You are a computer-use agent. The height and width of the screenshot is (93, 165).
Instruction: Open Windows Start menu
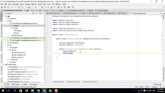(3, 91)
